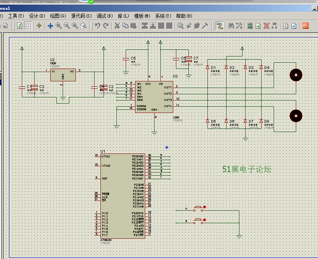Click the property assignment tool icon
This screenshot has height=259, width=318.
pyautogui.click(x=239, y=26)
